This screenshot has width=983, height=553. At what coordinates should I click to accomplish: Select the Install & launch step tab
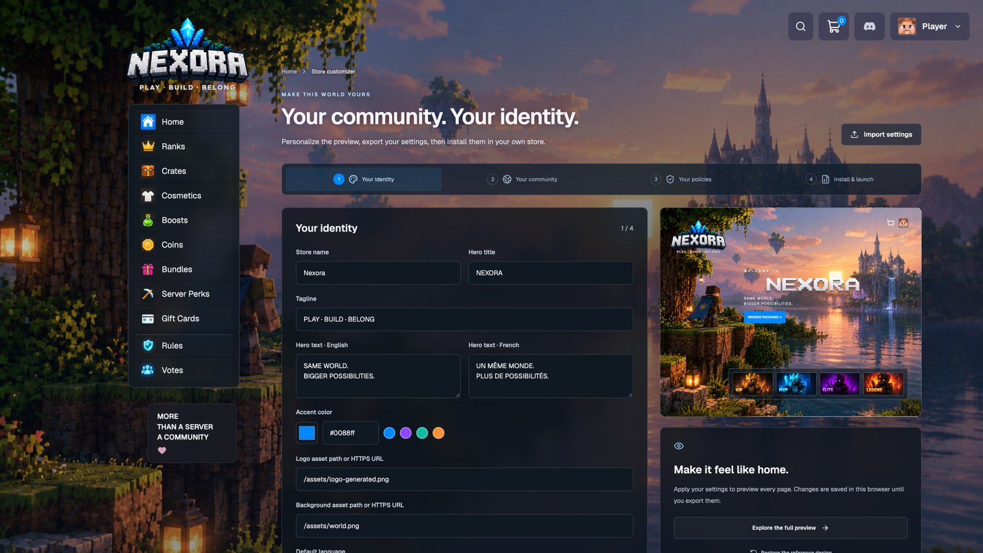coord(839,179)
